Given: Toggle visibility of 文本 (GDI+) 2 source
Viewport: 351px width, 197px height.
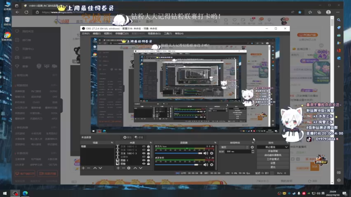Looking at the screenshot, I should [144, 147].
